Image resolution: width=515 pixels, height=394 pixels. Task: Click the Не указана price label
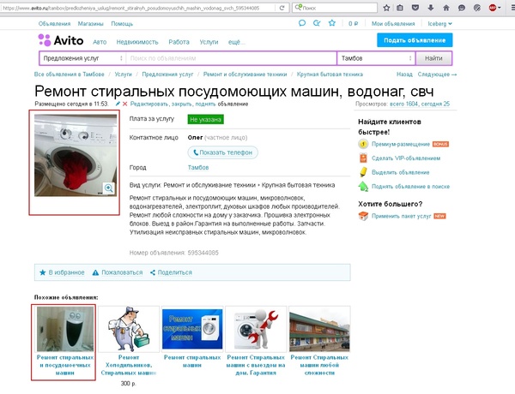(x=206, y=119)
